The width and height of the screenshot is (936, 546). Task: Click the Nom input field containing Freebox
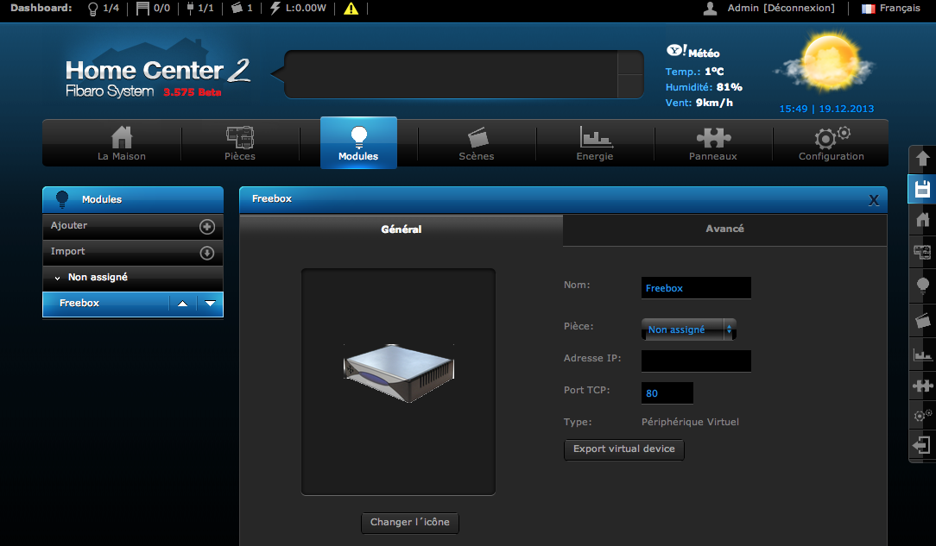[x=696, y=287]
